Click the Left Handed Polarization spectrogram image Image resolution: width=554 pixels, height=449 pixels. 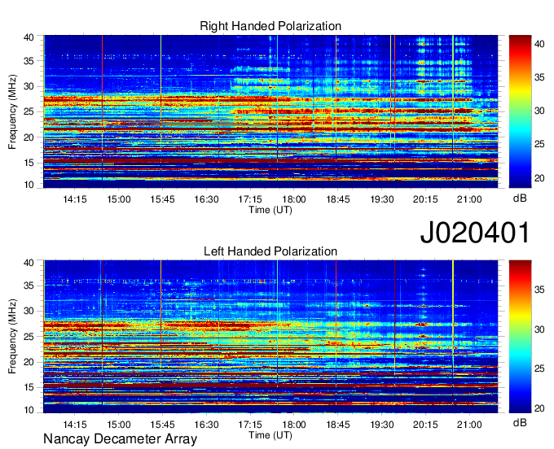click(270, 337)
